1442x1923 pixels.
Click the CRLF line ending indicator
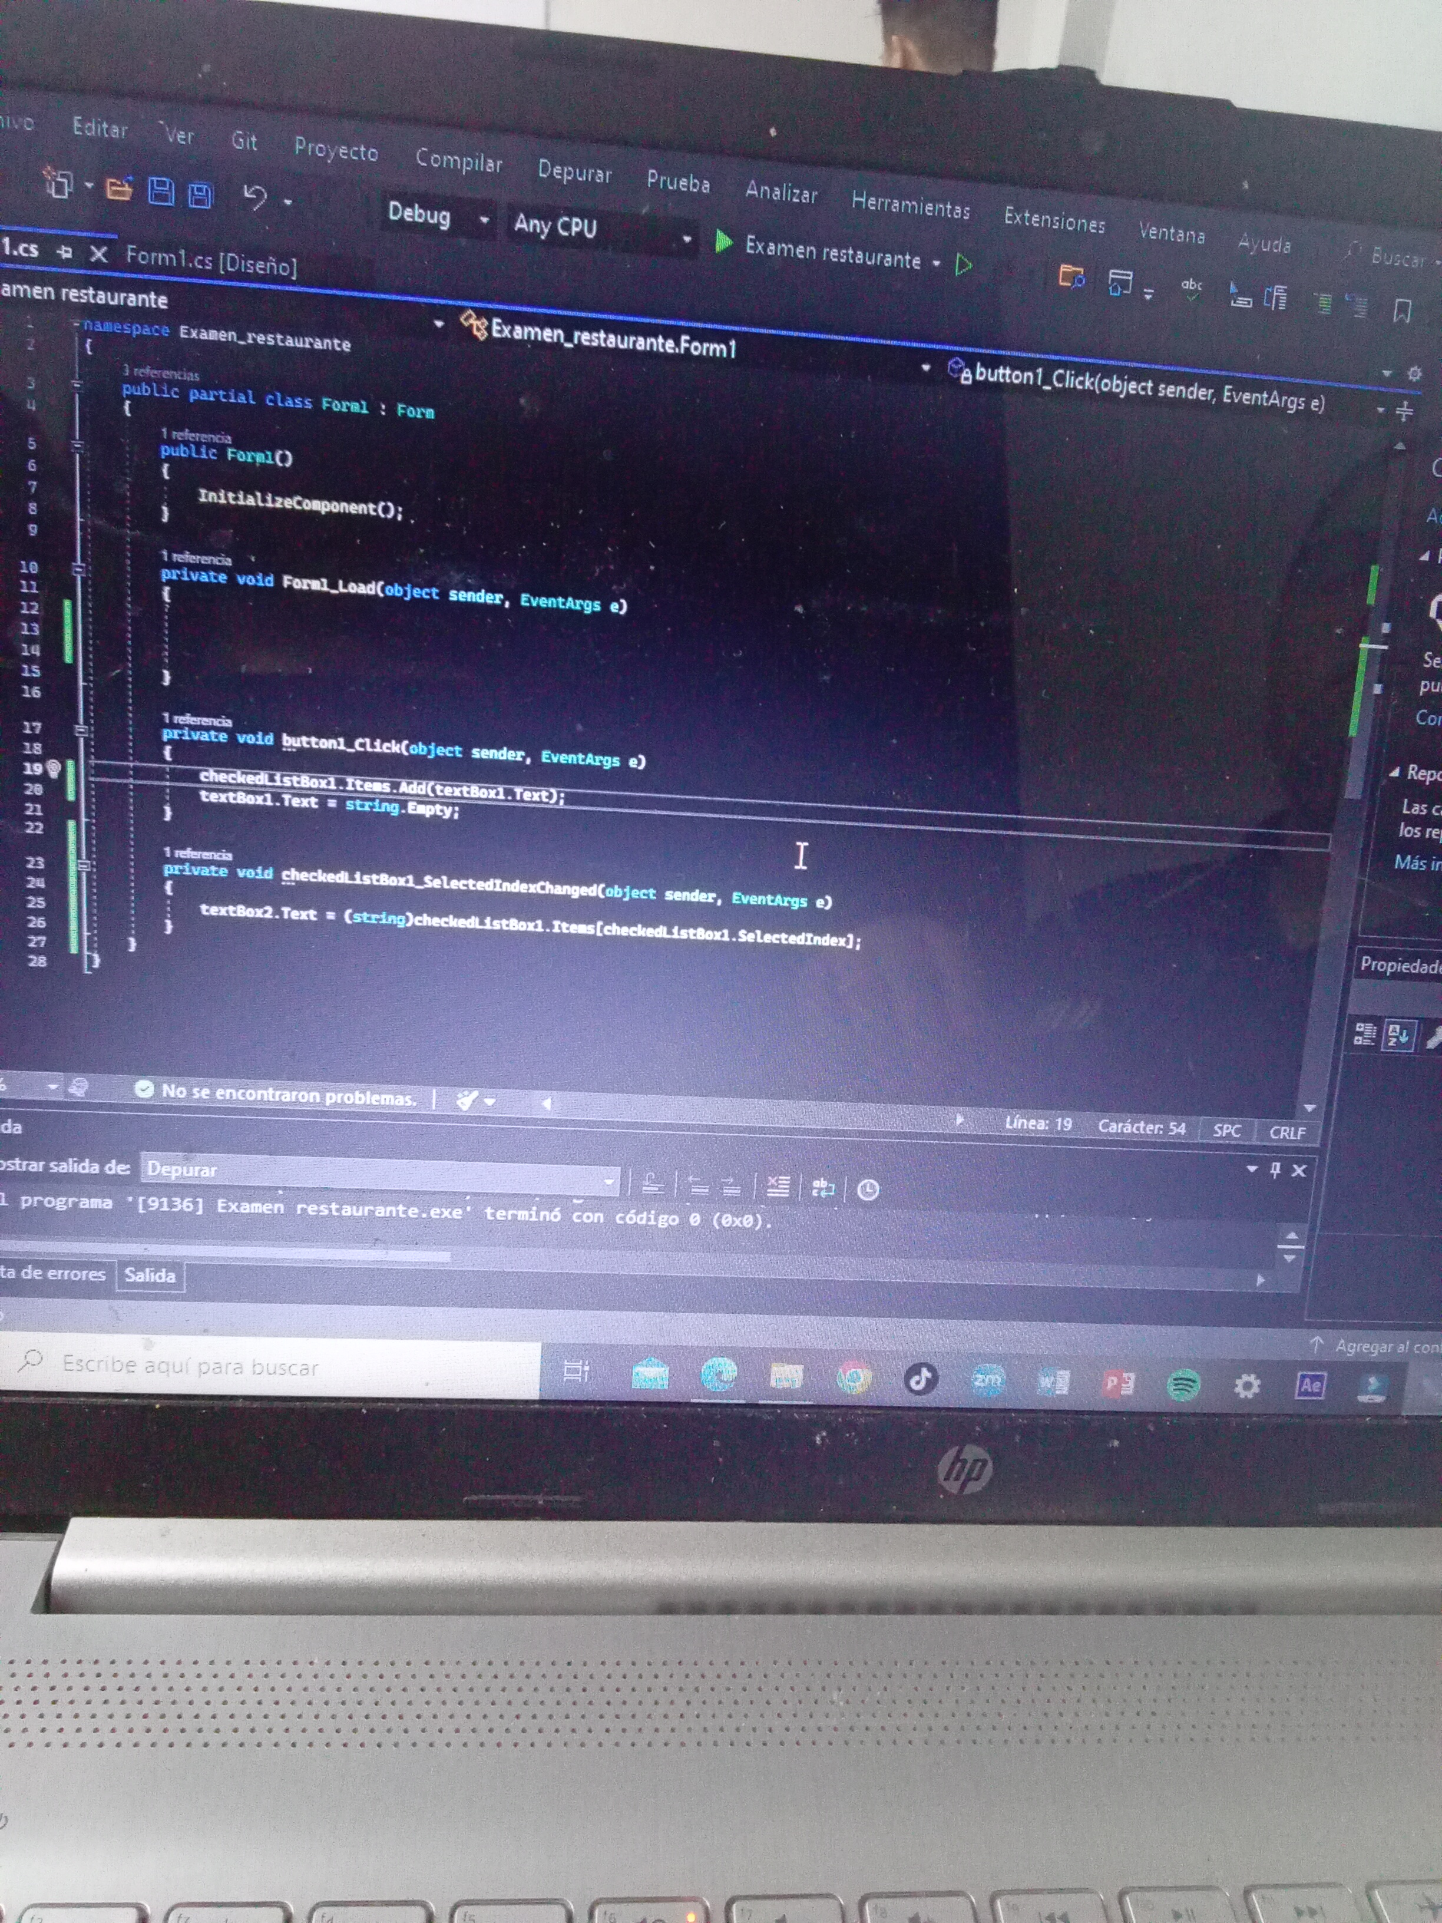[x=1286, y=1132]
